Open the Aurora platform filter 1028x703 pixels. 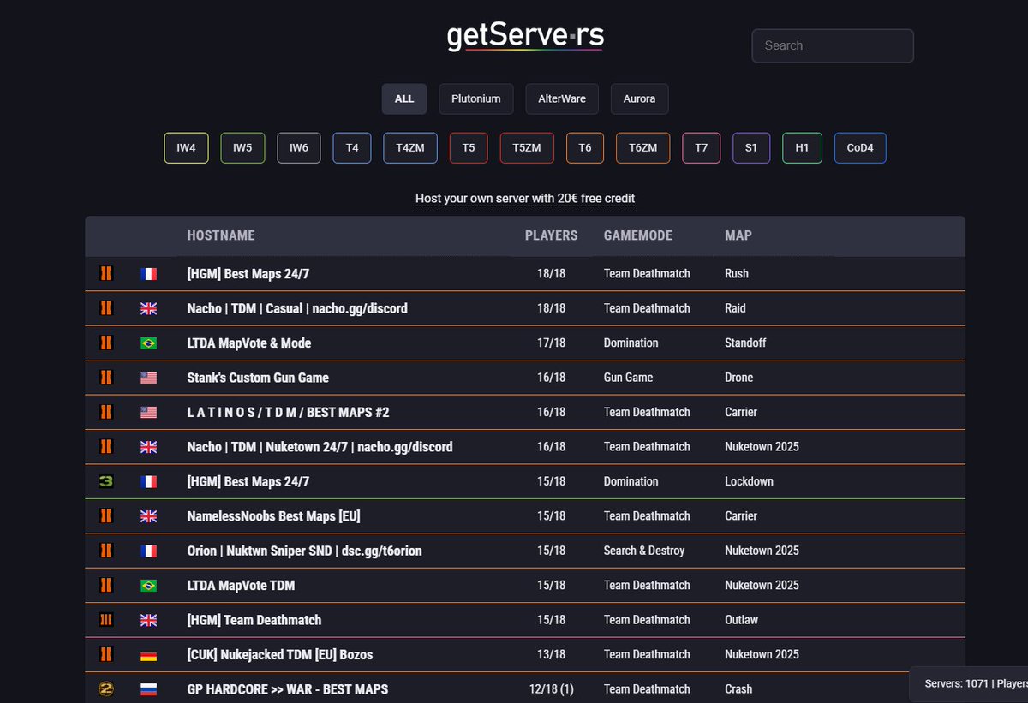639,98
